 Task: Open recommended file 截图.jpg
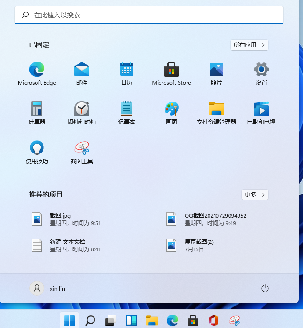(x=65, y=219)
